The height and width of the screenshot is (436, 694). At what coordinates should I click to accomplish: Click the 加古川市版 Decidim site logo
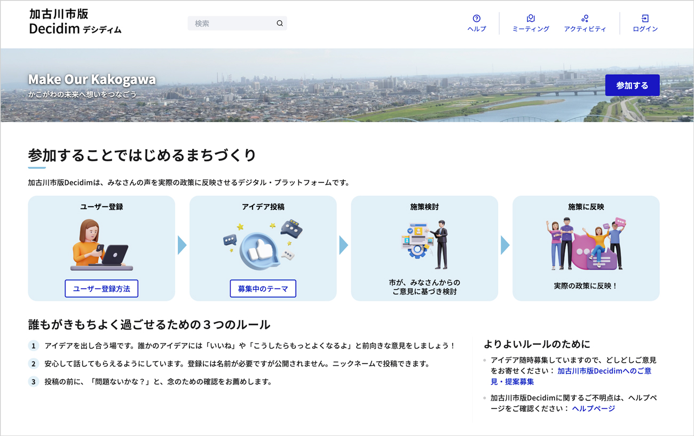pos(74,22)
